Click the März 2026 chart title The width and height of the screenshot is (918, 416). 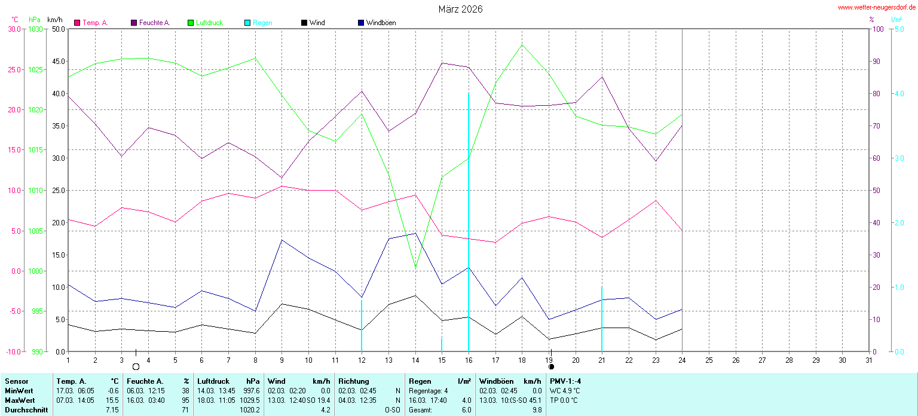click(460, 9)
